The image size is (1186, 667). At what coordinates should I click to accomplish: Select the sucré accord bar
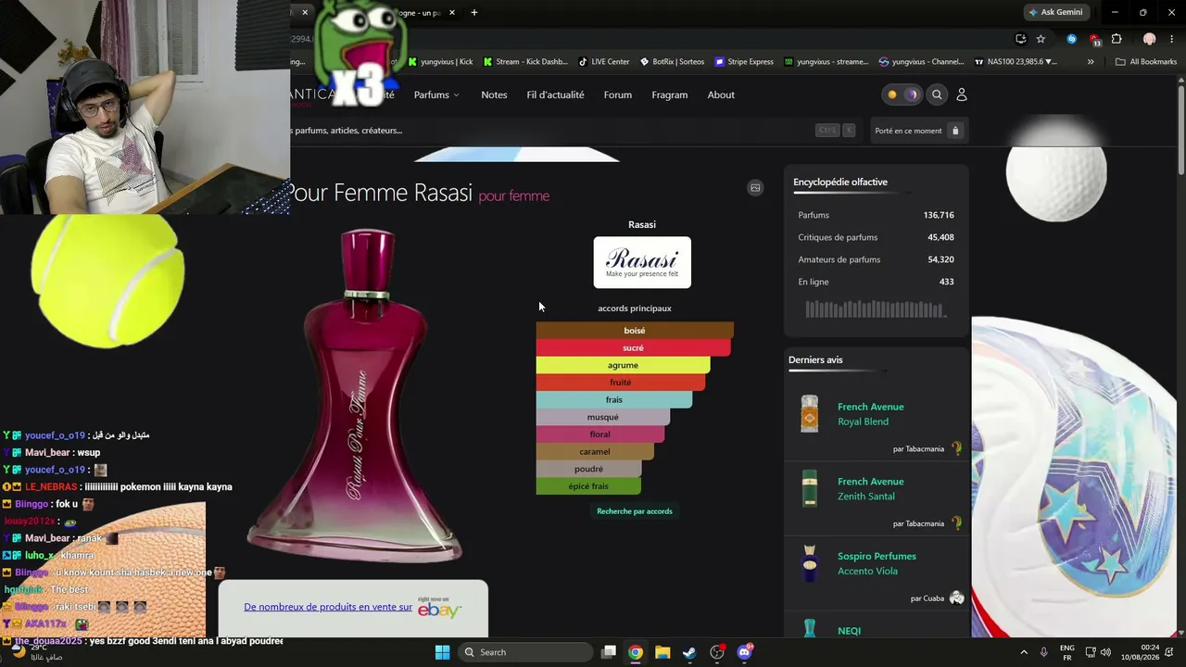(633, 348)
